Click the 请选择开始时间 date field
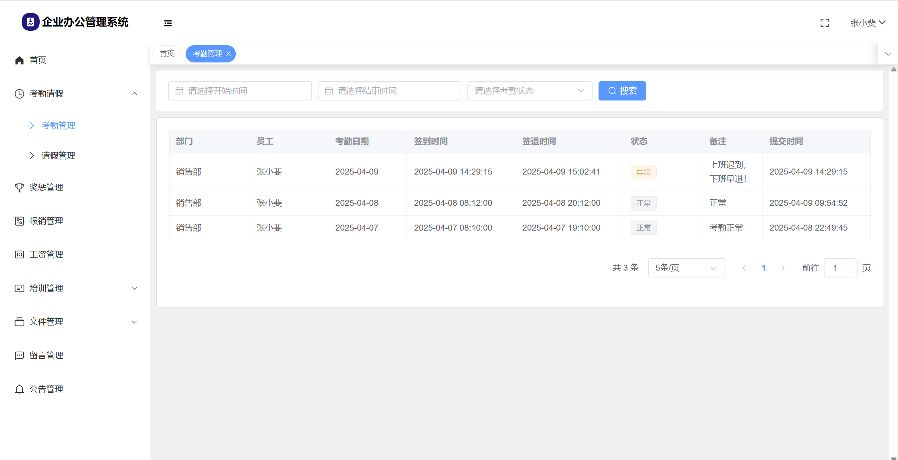 point(240,91)
